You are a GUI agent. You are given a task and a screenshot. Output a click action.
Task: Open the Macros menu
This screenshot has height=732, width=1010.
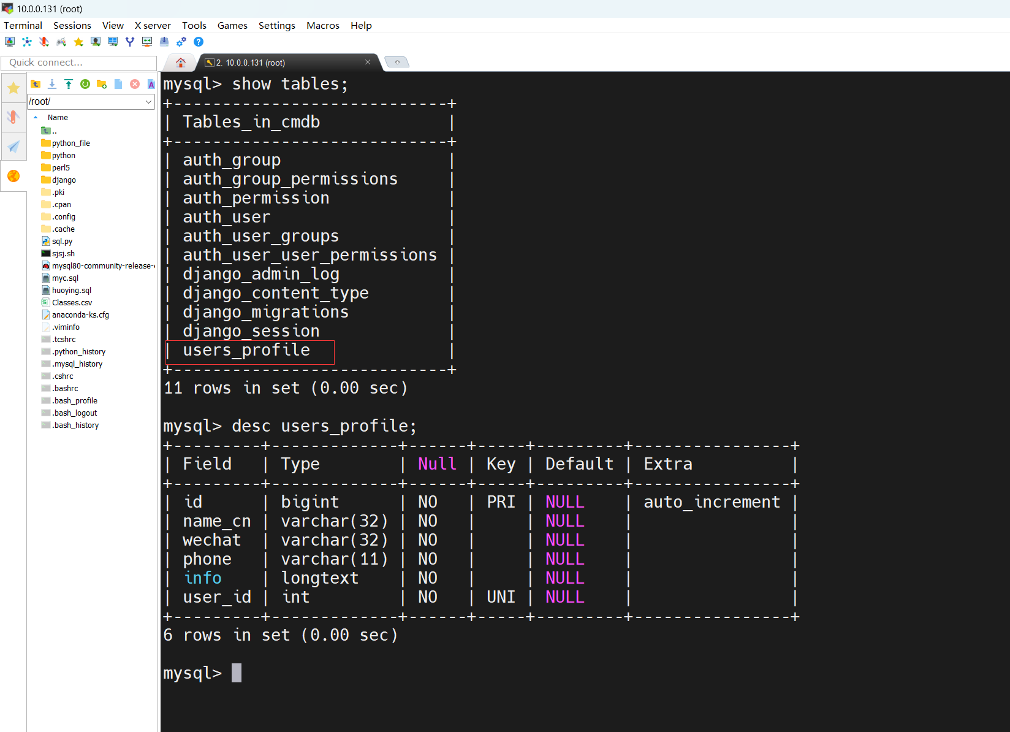click(323, 25)
